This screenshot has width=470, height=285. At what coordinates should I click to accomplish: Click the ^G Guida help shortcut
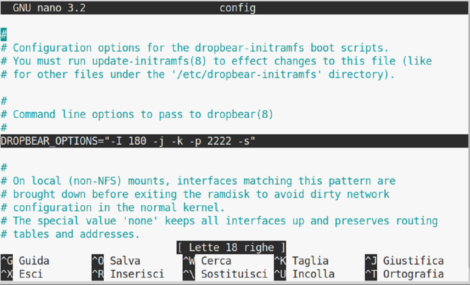(x=25, y=261)
